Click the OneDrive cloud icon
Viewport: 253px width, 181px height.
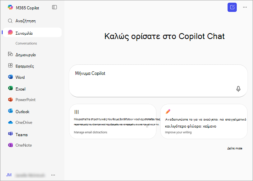point(11,122)
